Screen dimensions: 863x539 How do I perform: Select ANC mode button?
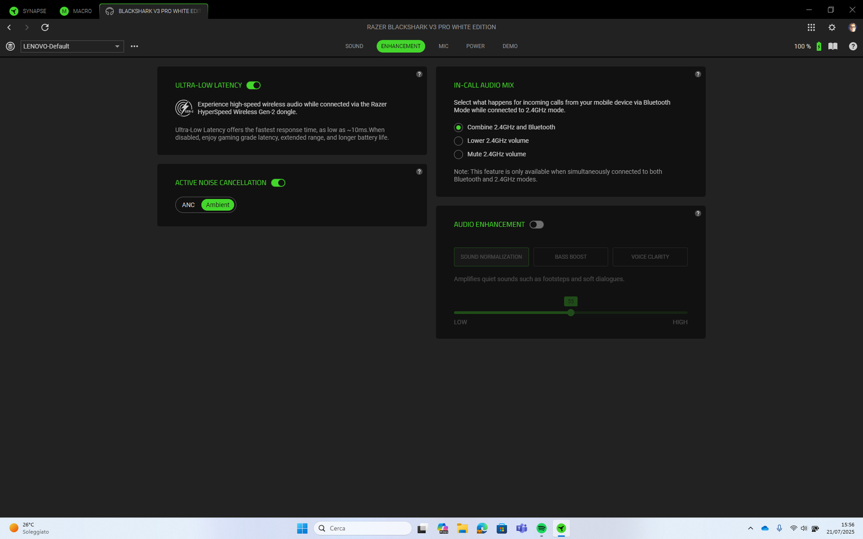point(188,205)
